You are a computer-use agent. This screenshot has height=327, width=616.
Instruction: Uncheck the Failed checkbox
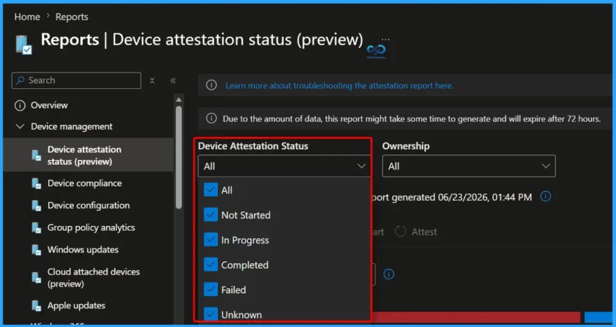click(211, 290)
